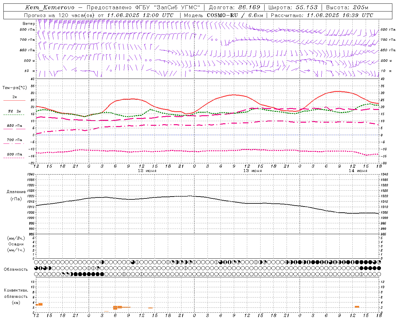Click the 14 июня date label

(x=358, y=171)
